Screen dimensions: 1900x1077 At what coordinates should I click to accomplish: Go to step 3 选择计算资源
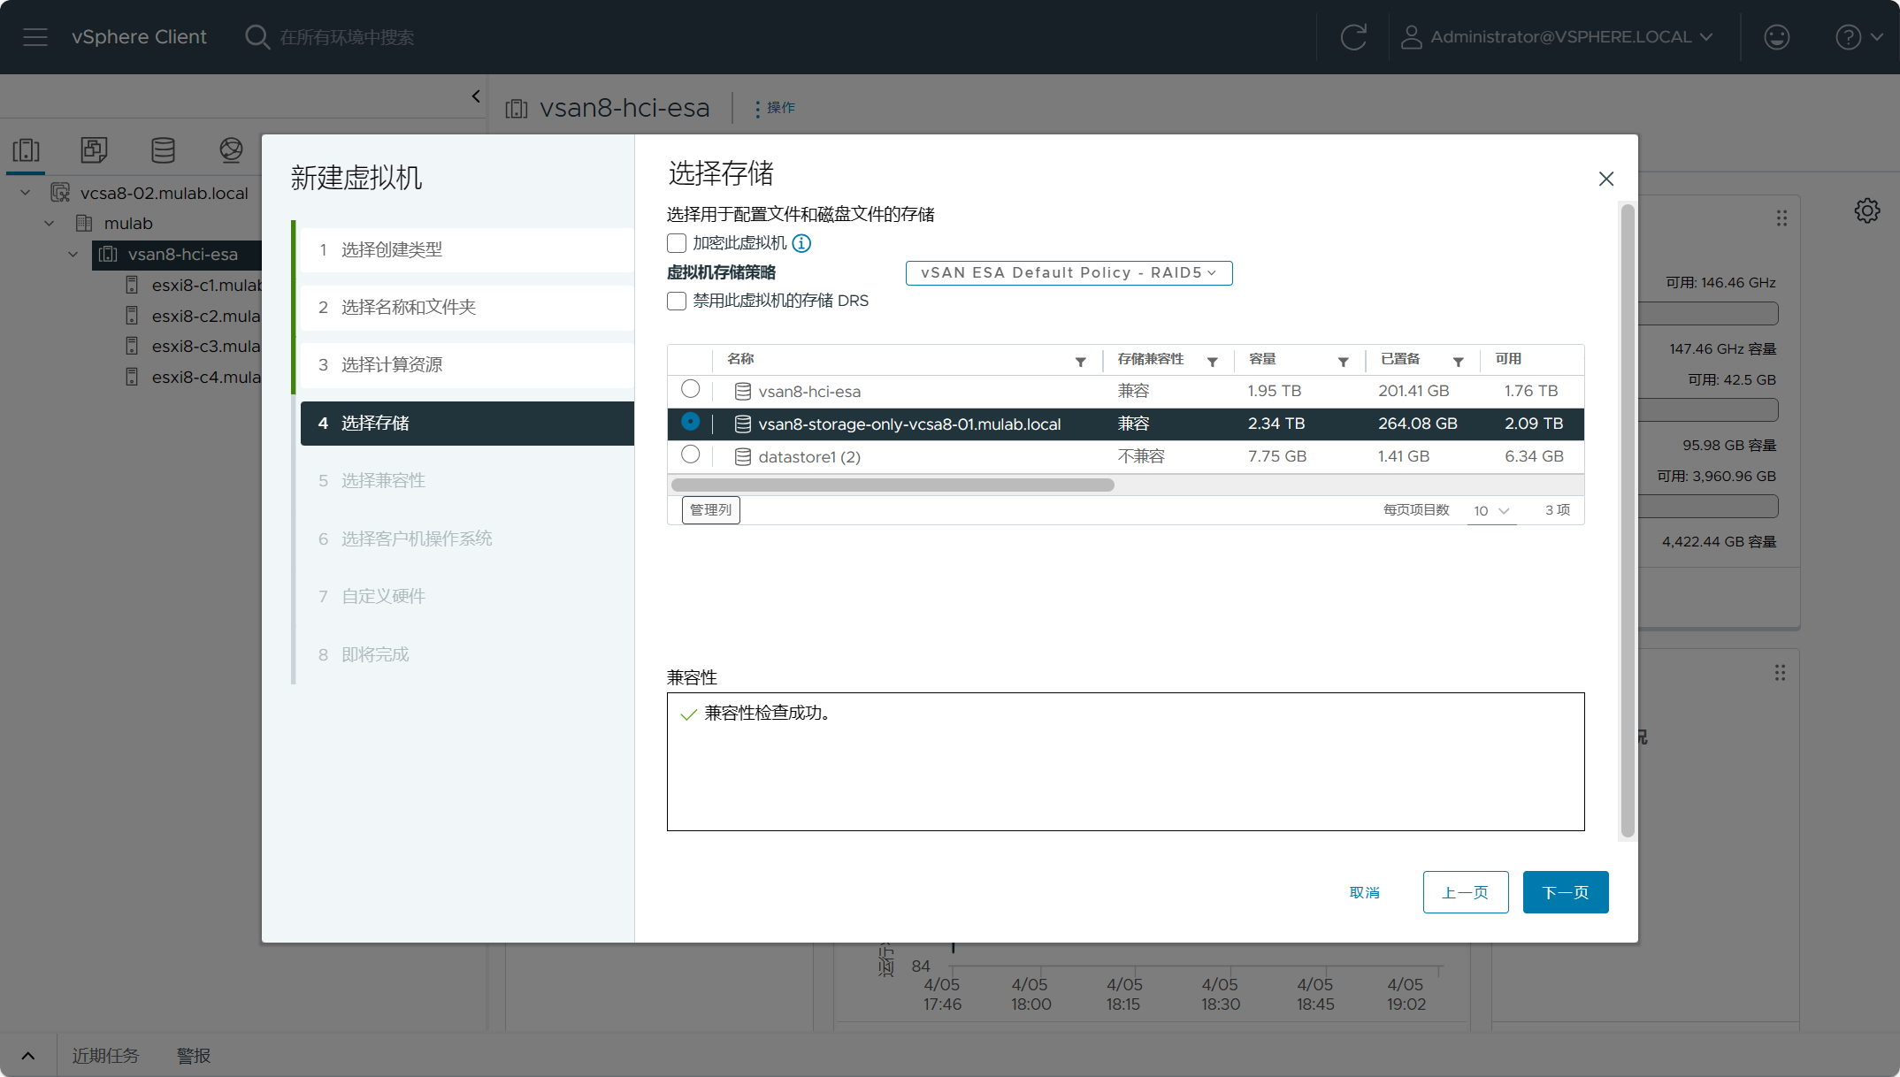coord(467,365)
